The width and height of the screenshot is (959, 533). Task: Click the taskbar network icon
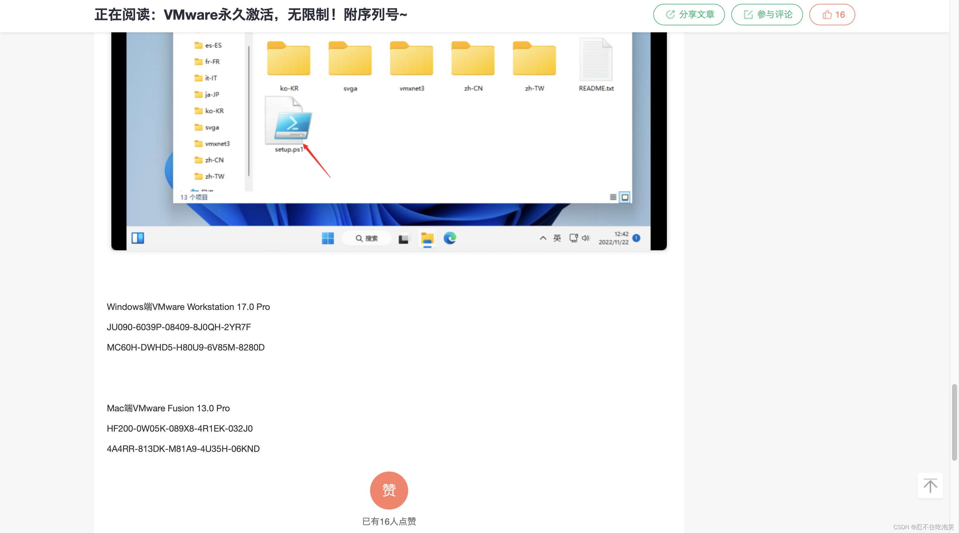tap(573, 238)
